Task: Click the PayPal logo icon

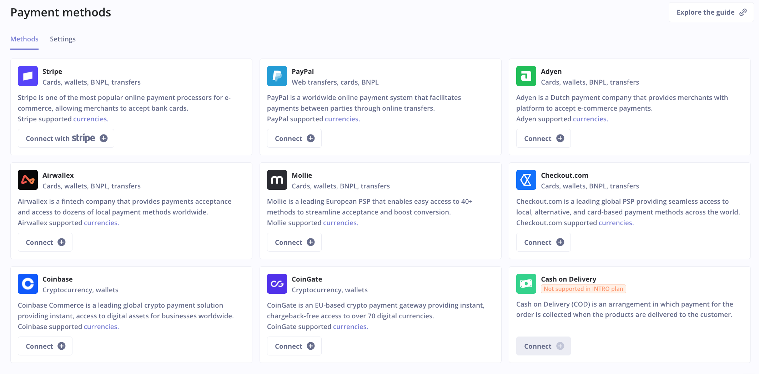Action: pyautogui.click(x=277, y=76)
